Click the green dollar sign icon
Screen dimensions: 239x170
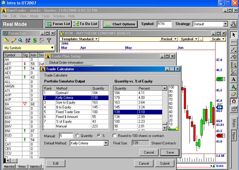(x=35, y=40)
